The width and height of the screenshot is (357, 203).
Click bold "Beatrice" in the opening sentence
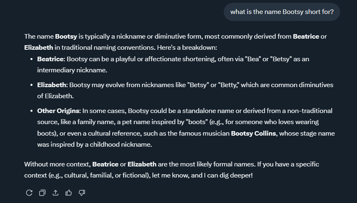tap(306, 37)
